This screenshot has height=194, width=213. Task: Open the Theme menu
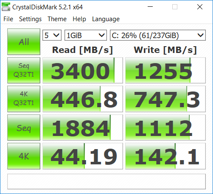57,19
